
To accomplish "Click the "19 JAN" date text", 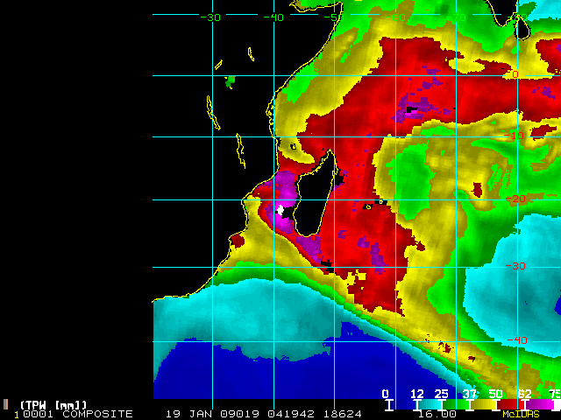I will (188, 414).
